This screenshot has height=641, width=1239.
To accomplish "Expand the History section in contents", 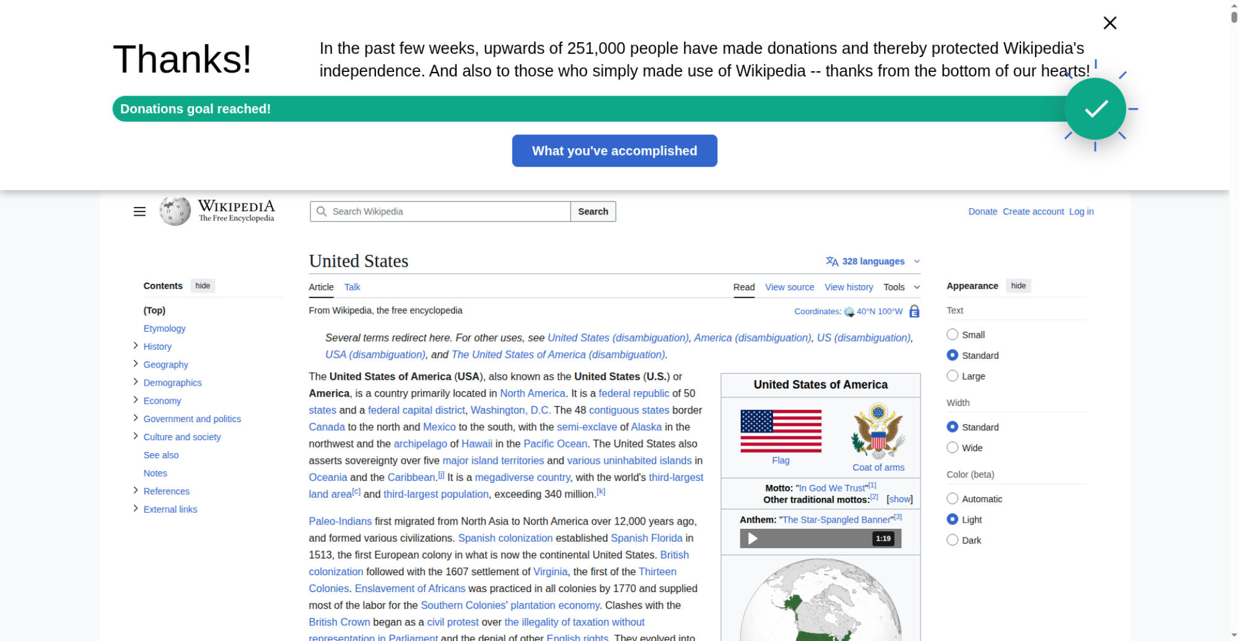I will tap(136, 346).
